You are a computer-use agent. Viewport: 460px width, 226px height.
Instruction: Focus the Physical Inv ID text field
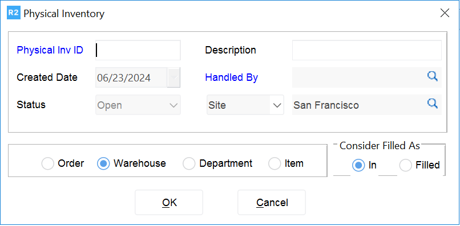[x=138, y=50]
